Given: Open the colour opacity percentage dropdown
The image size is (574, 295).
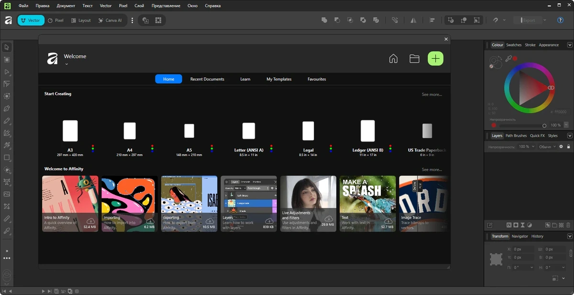Looking at the screenshot, I should [x=566, y=125].
